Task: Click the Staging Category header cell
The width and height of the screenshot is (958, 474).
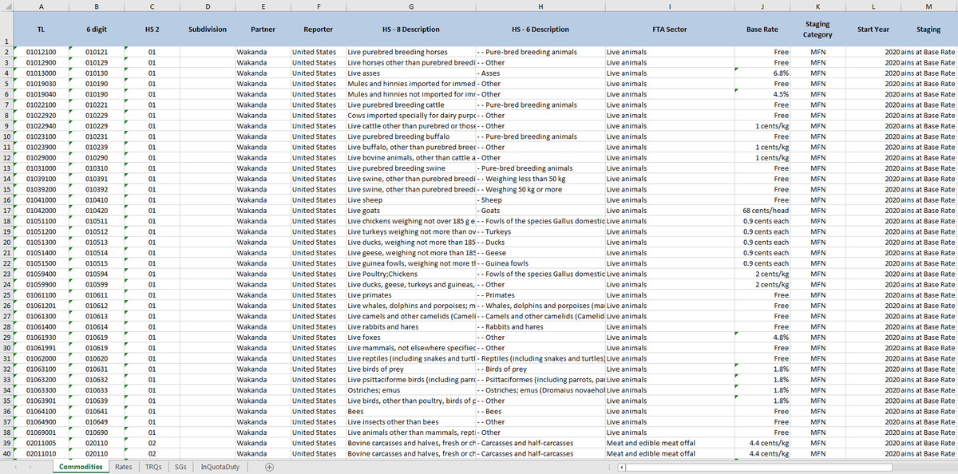Action: (817, 30)
